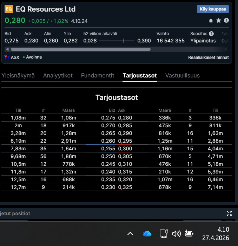This screenshot has width=238, height=246.
Task: Click last price 0,280 in green
Action: [x=15, y=20]
